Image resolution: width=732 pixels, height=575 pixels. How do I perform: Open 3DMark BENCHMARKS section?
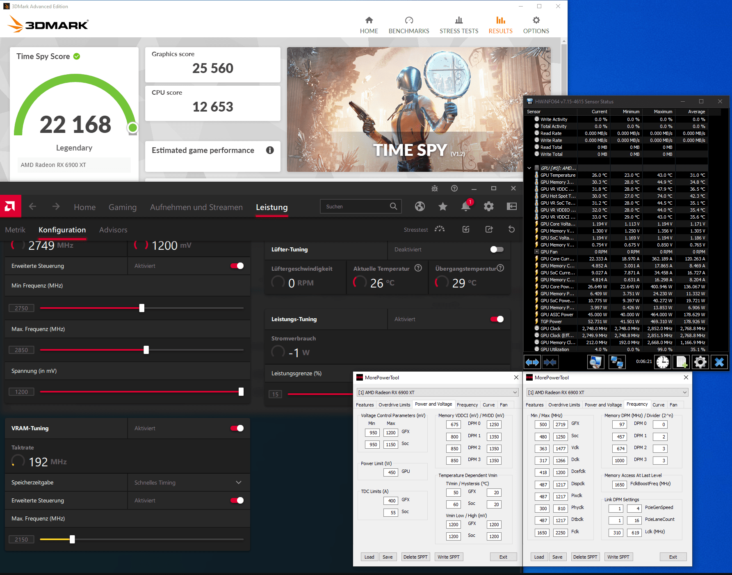coord(409,25)
